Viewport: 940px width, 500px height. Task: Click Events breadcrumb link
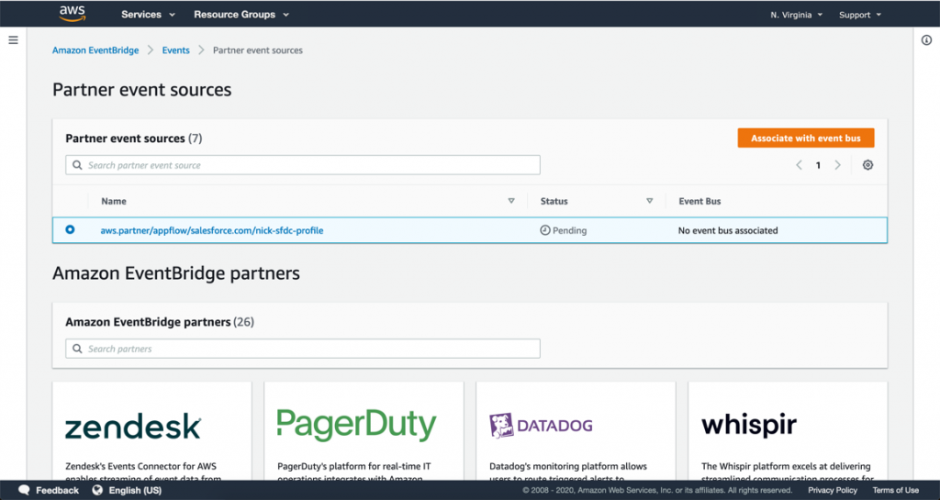pos(175,50)
